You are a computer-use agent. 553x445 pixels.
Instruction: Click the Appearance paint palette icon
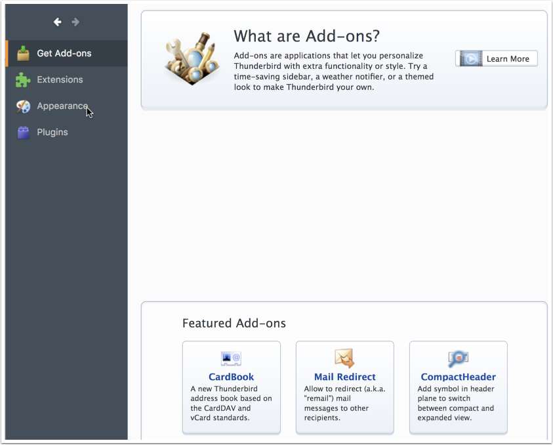[x=23, y=106]
